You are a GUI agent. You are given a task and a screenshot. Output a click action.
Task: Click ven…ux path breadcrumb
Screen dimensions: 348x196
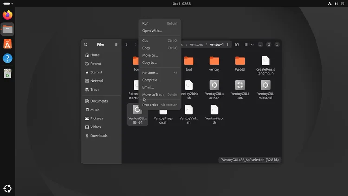[196, 45]
